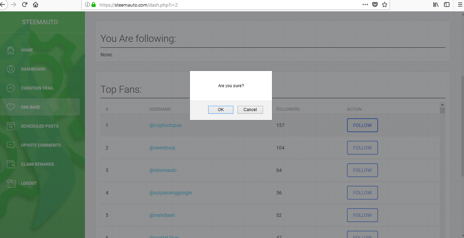Cancel the 'Are you sure?' dialog
The image size is (464, 238).
click(250, 110)
